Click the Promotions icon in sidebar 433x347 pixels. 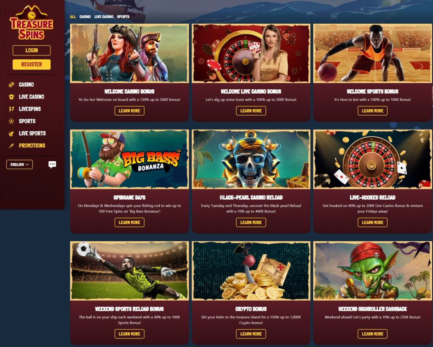(11, 146)
